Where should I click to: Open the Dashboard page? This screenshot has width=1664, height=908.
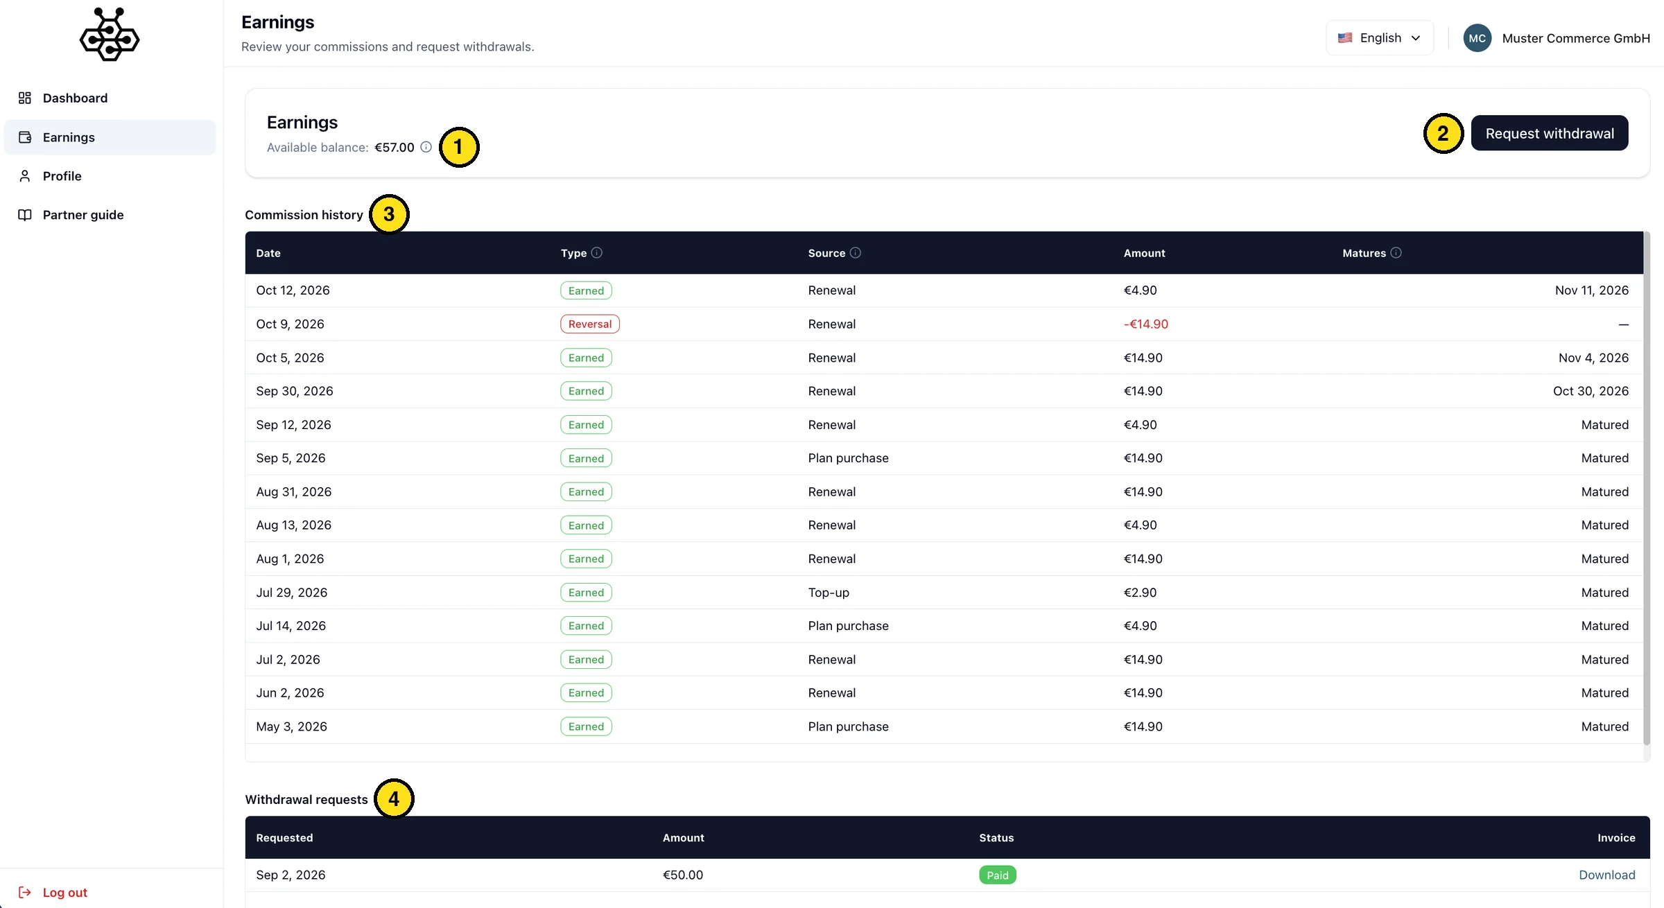coord(110,98)
